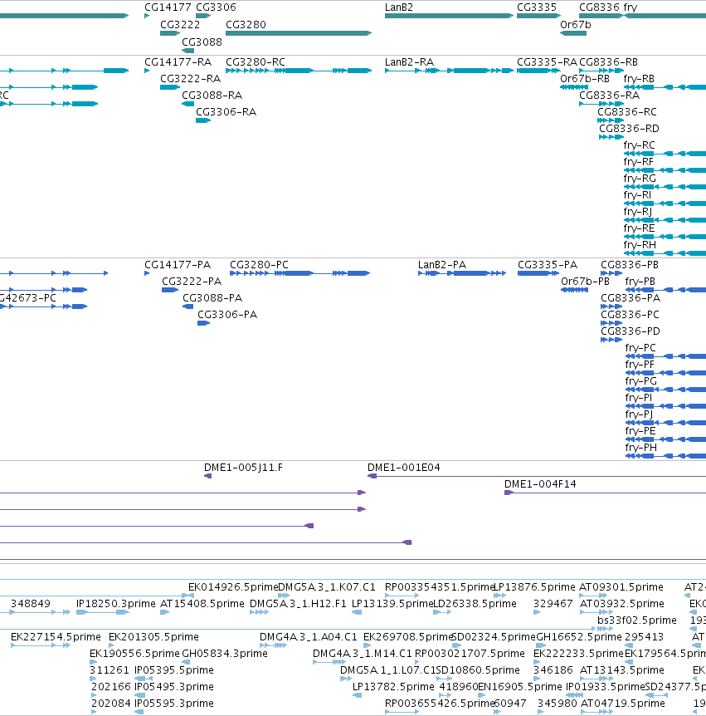Viewport: 706px width, 716px height.
Task: Click the CG3088 gene label
Action: pyautogui.click(x=202, y=42)
